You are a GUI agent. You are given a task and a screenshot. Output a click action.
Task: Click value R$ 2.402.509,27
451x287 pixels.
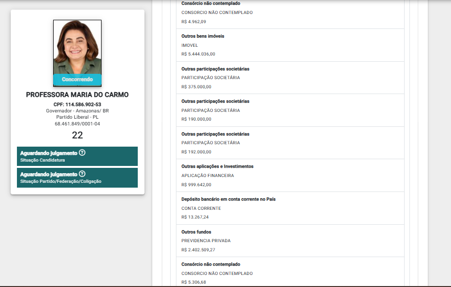pyautogui.click(x=198, y=250)
